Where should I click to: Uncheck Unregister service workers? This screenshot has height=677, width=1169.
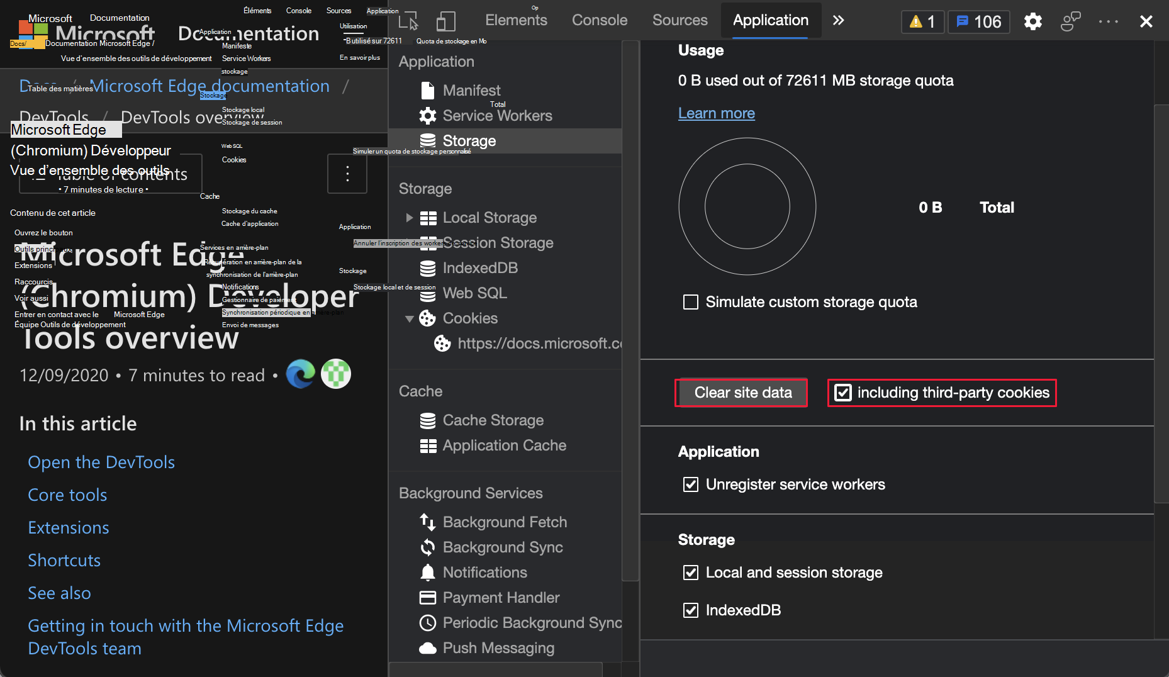pos(691,484)
